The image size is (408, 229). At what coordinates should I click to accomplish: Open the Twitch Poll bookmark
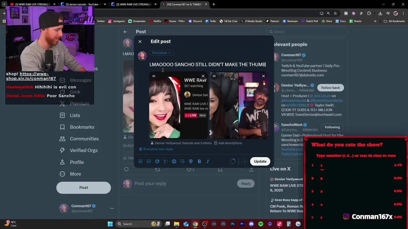309,21
